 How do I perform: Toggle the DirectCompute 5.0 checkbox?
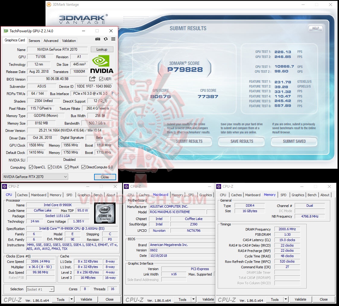pos(83,167)
